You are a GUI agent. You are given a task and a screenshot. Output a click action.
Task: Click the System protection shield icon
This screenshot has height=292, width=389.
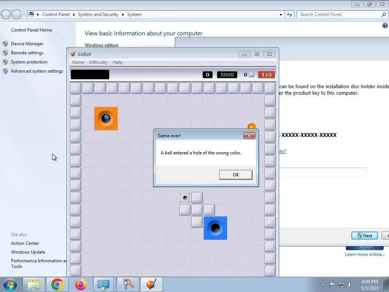click(5, 62)
